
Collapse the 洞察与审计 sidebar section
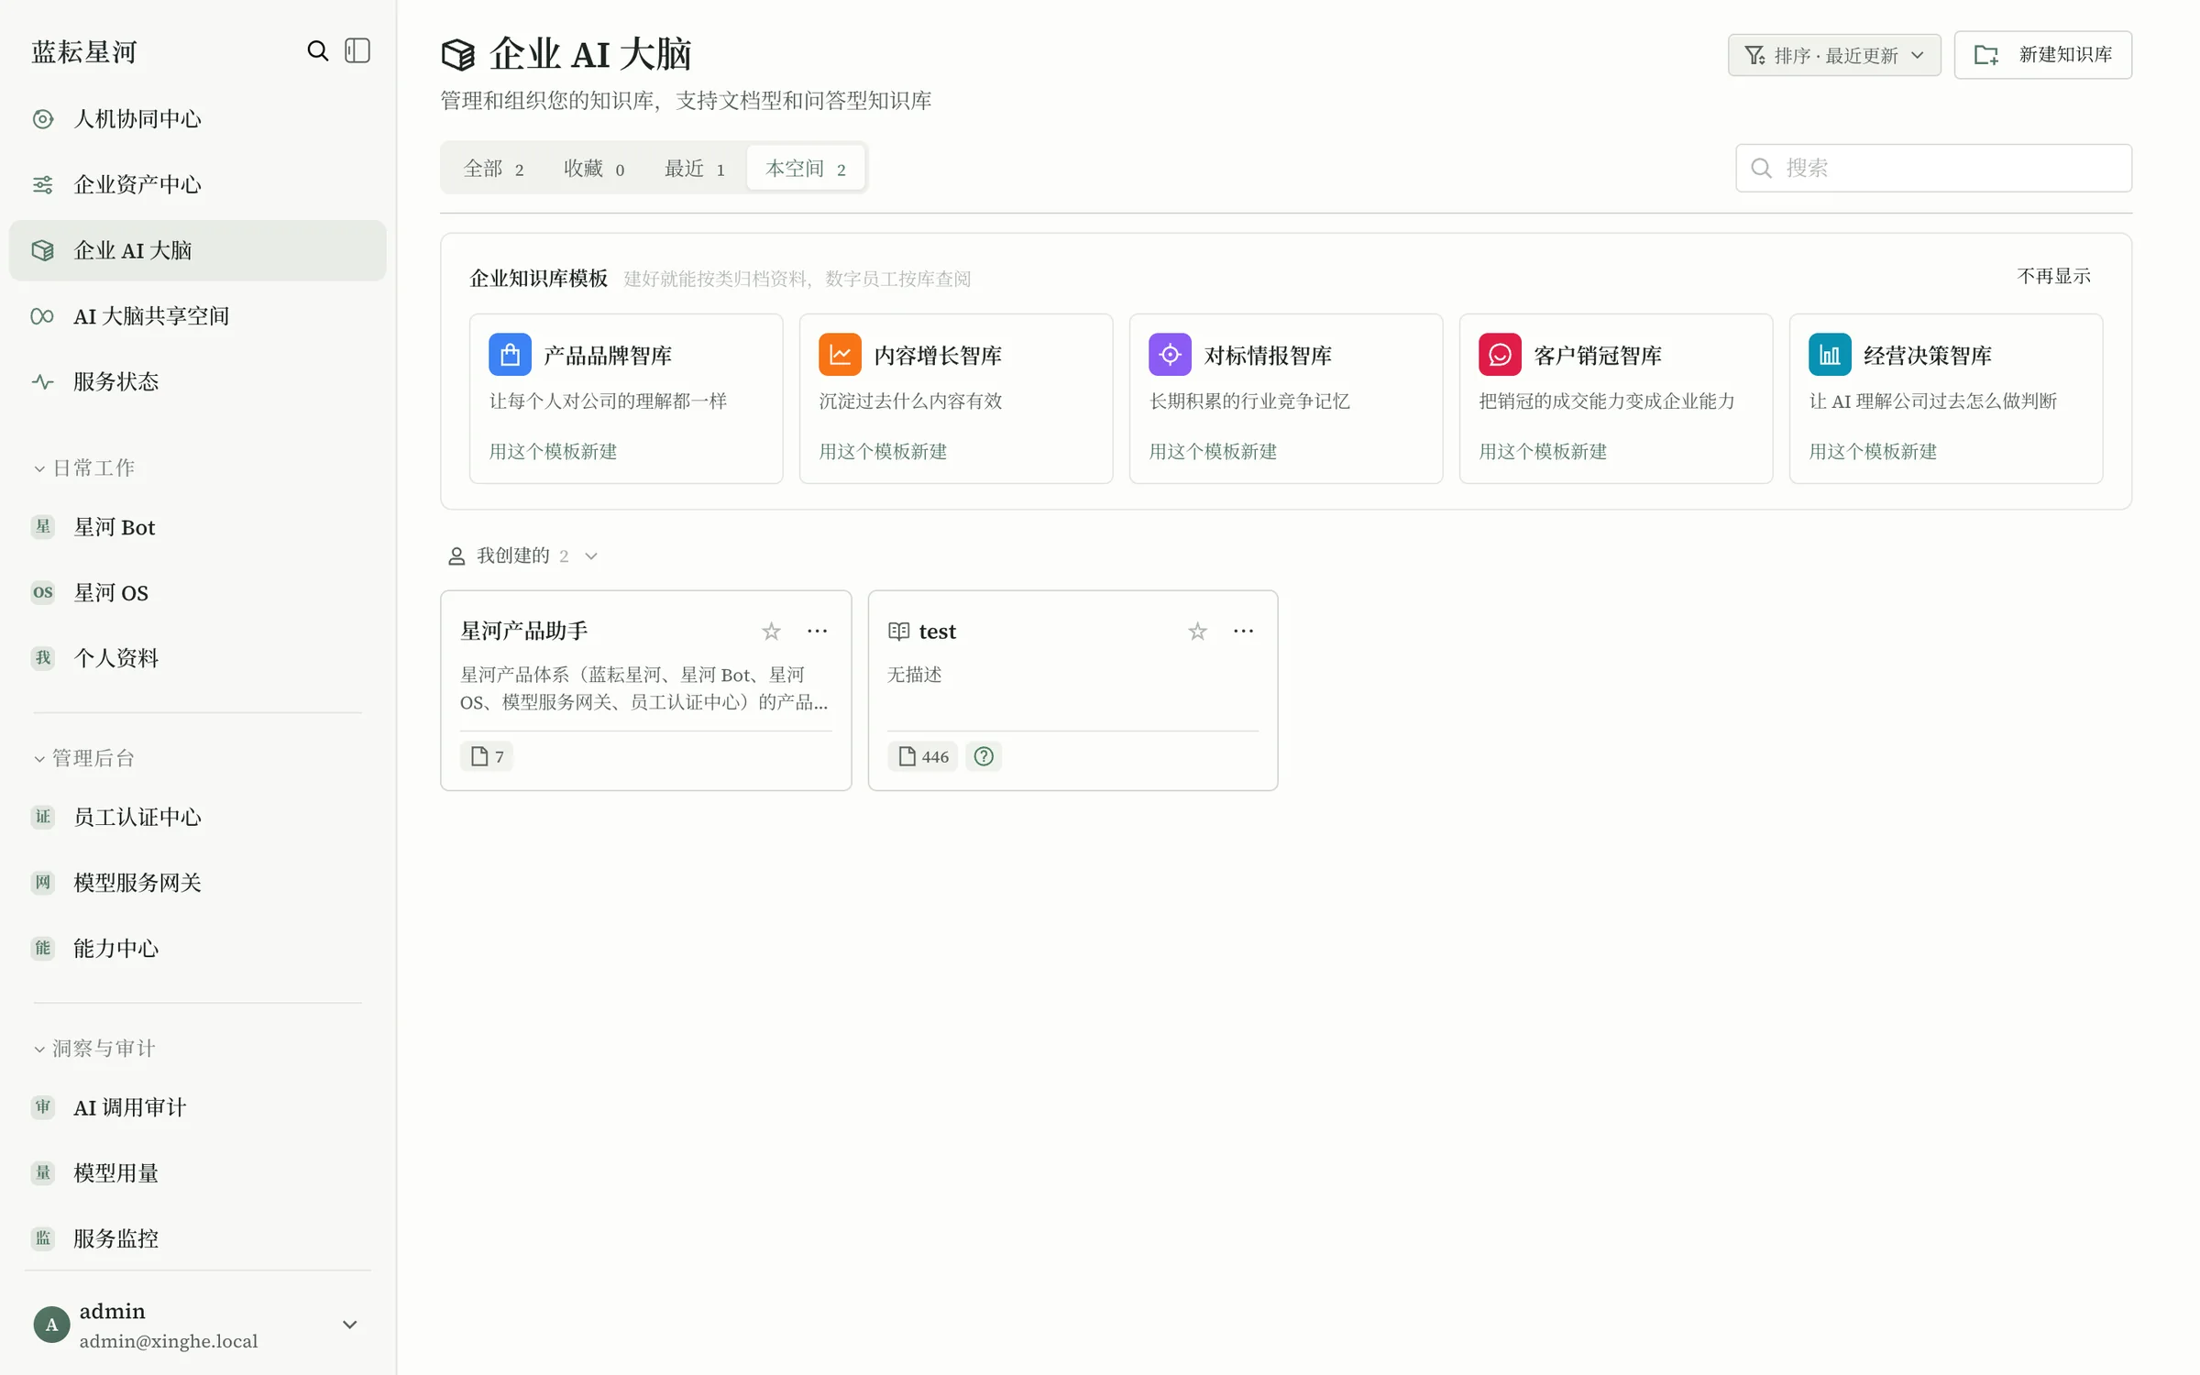(94, 1048)
